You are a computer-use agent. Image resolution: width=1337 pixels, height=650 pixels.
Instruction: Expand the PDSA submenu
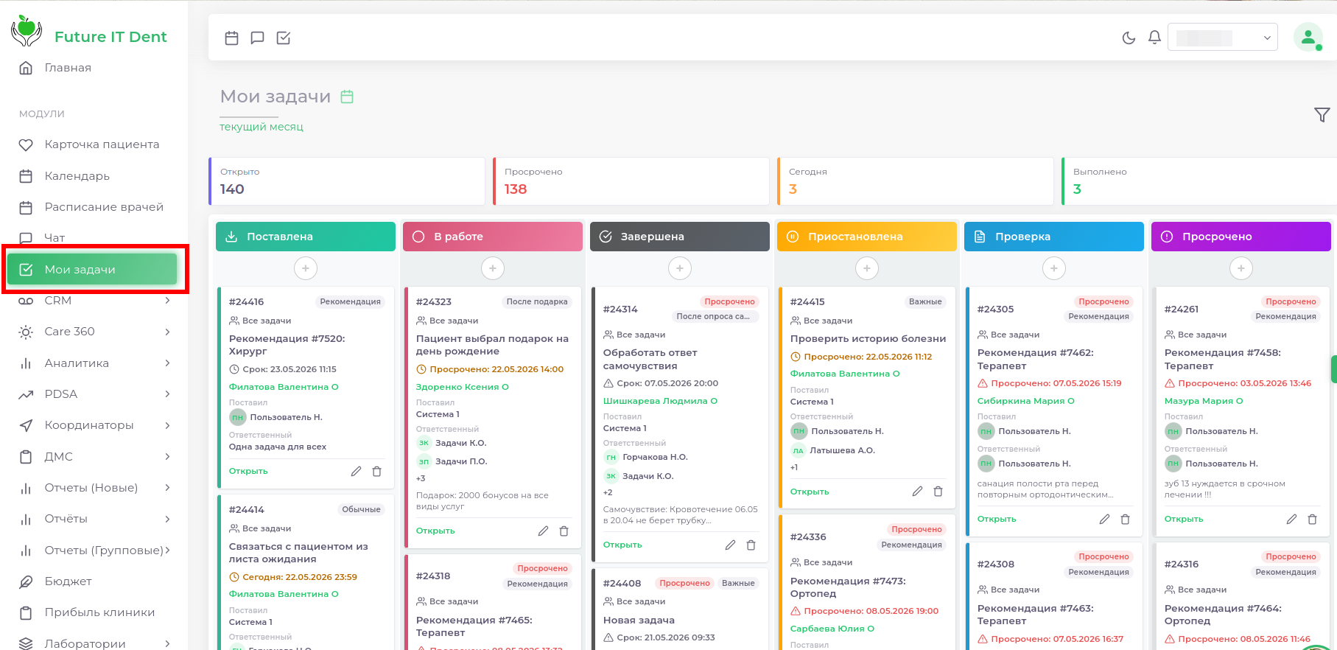tap(94, 394)
